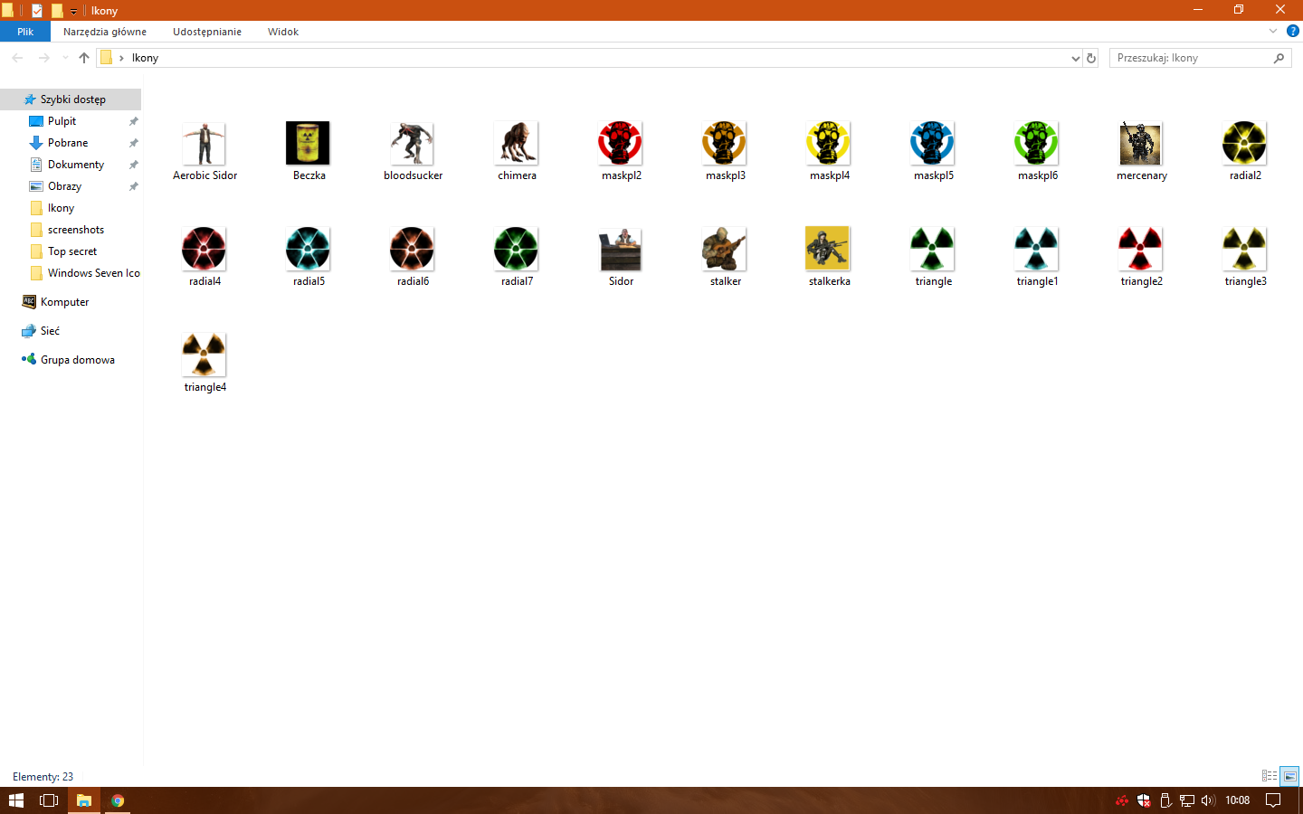This screenshot has height=814, width=1303.
Task: Open Google Chrome from the taskbar
Action: click(118, 800)
